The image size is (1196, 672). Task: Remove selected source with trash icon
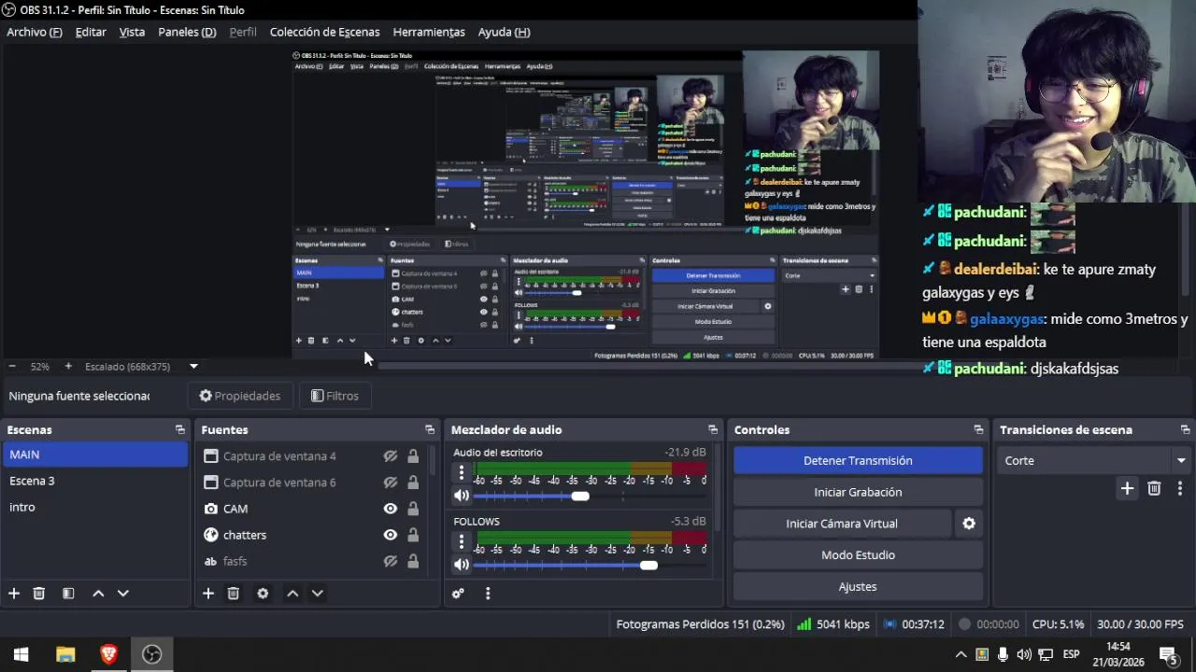click(x=234, y=594)
